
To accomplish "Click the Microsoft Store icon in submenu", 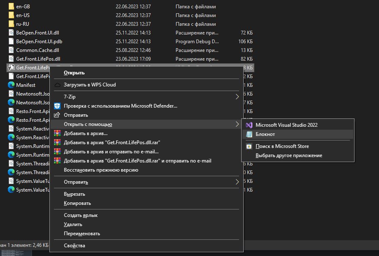I will 249,146.
